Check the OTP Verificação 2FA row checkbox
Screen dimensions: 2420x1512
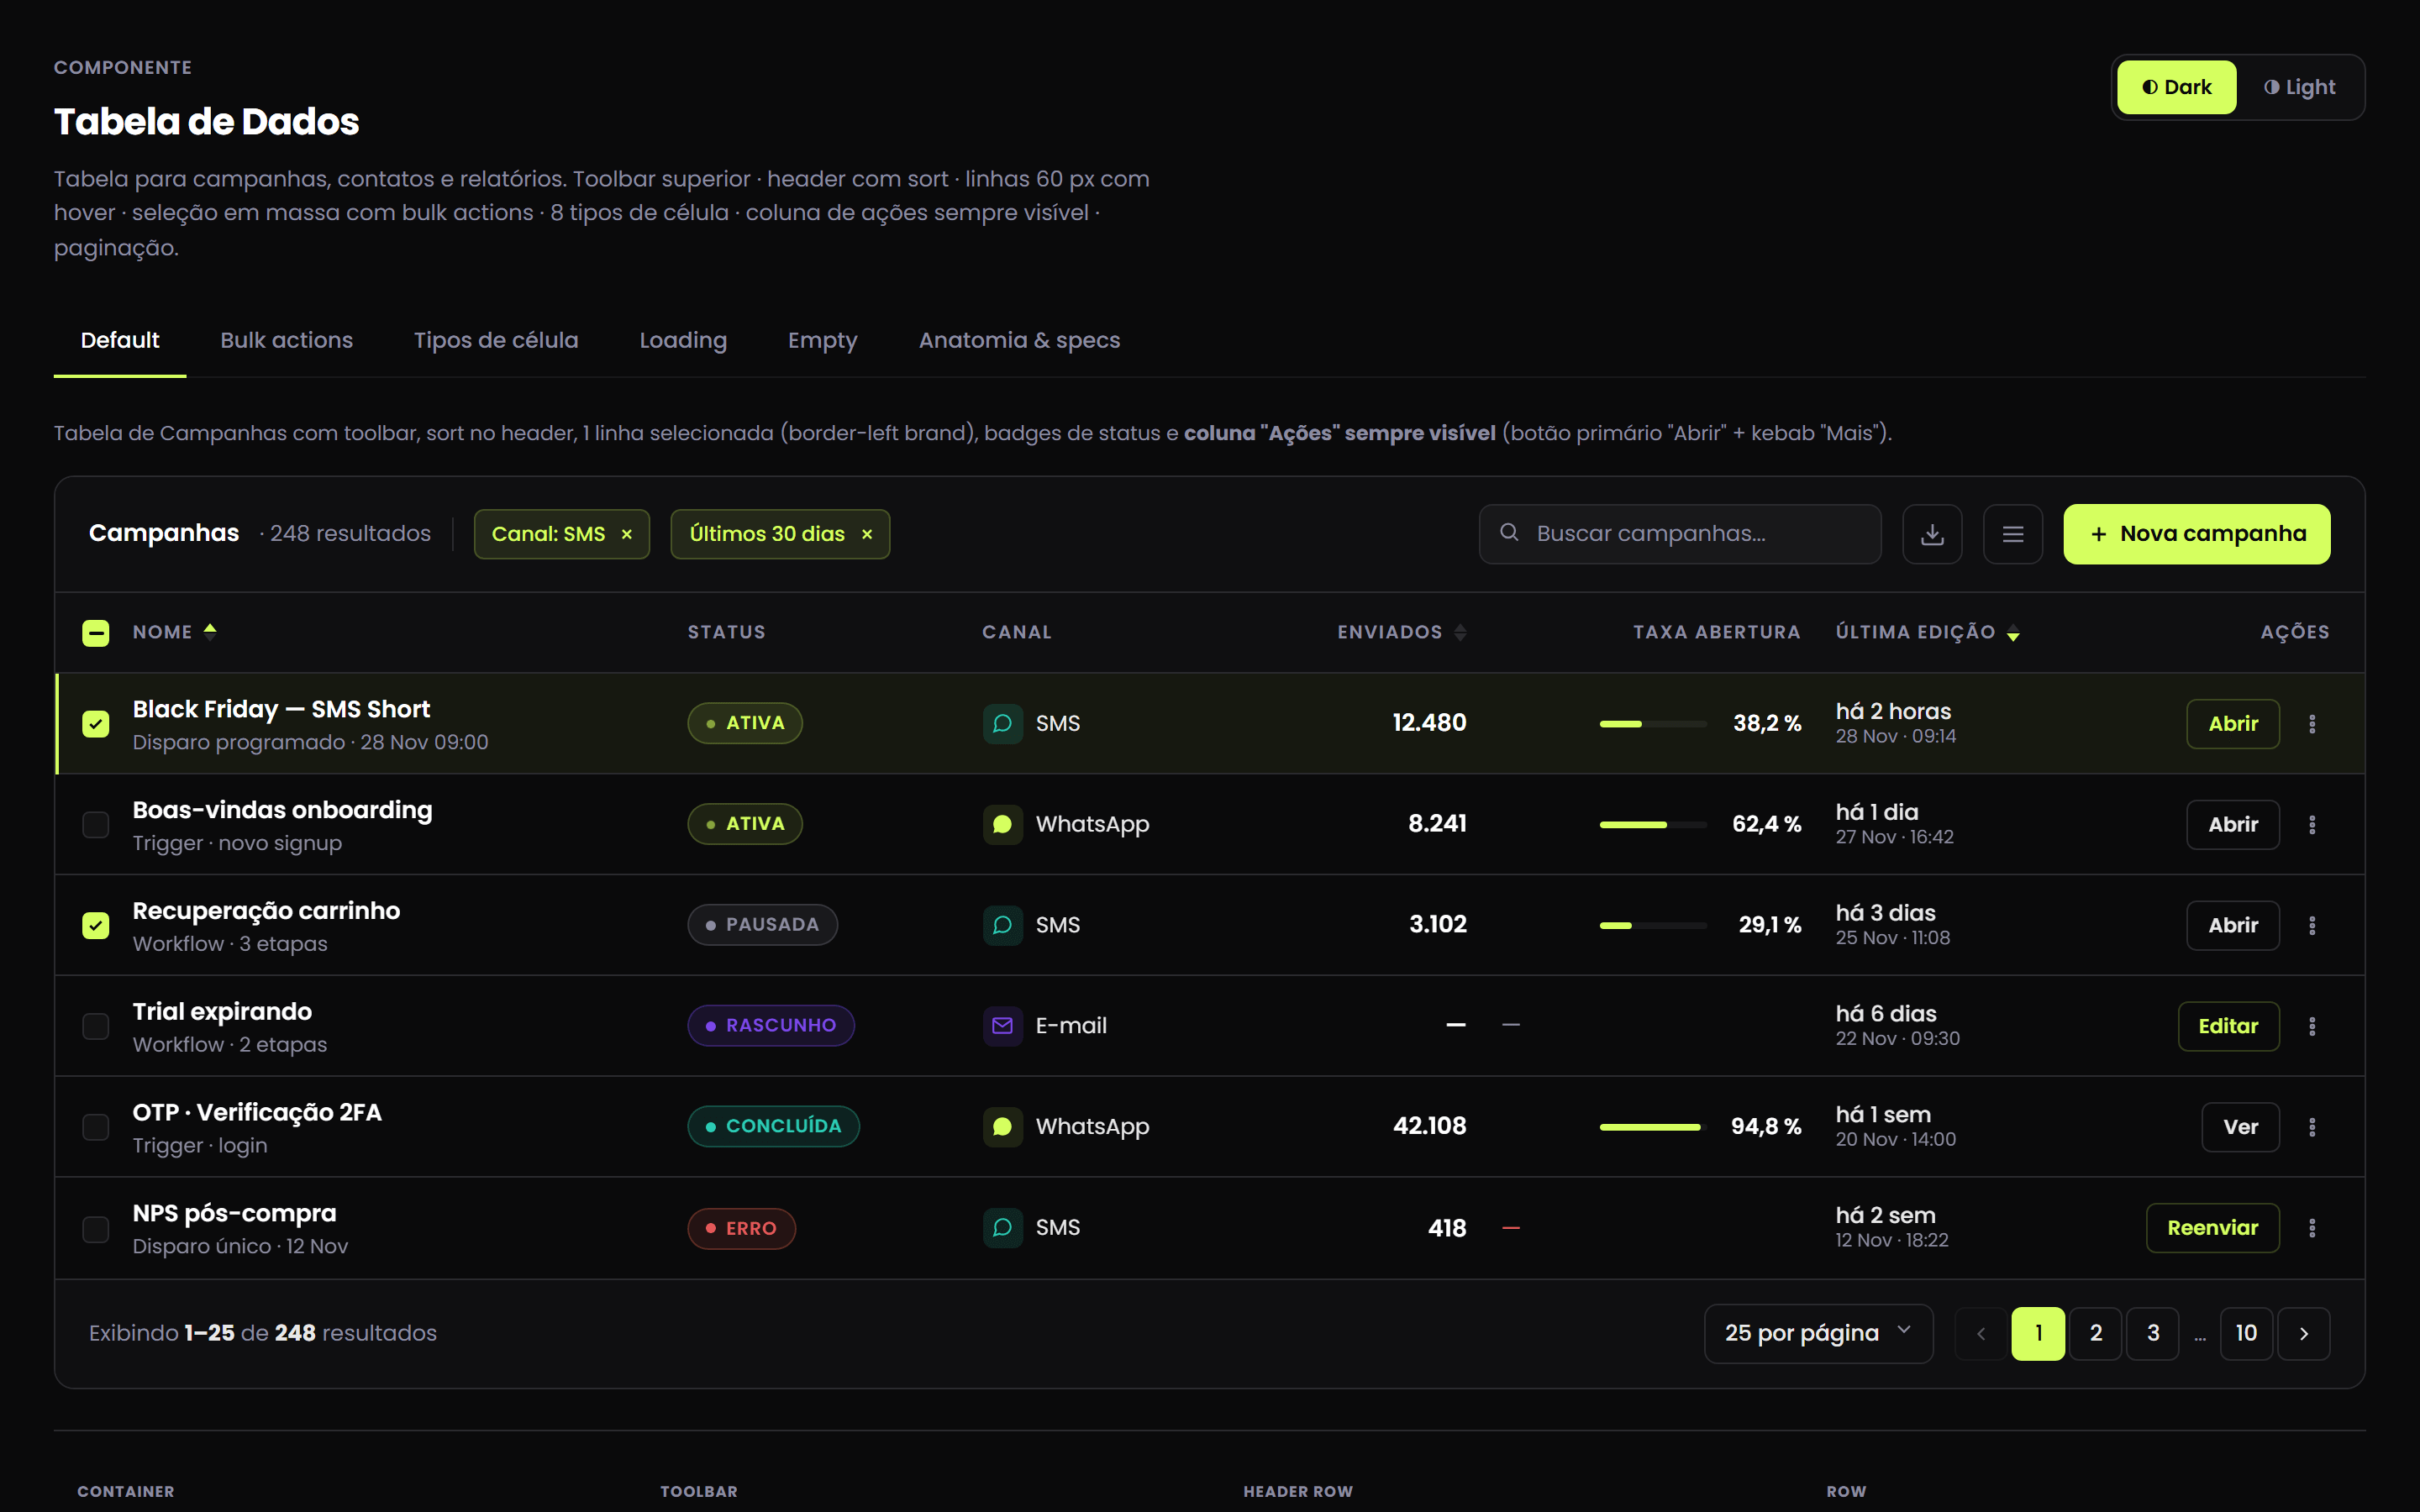tap(96, 1127)
